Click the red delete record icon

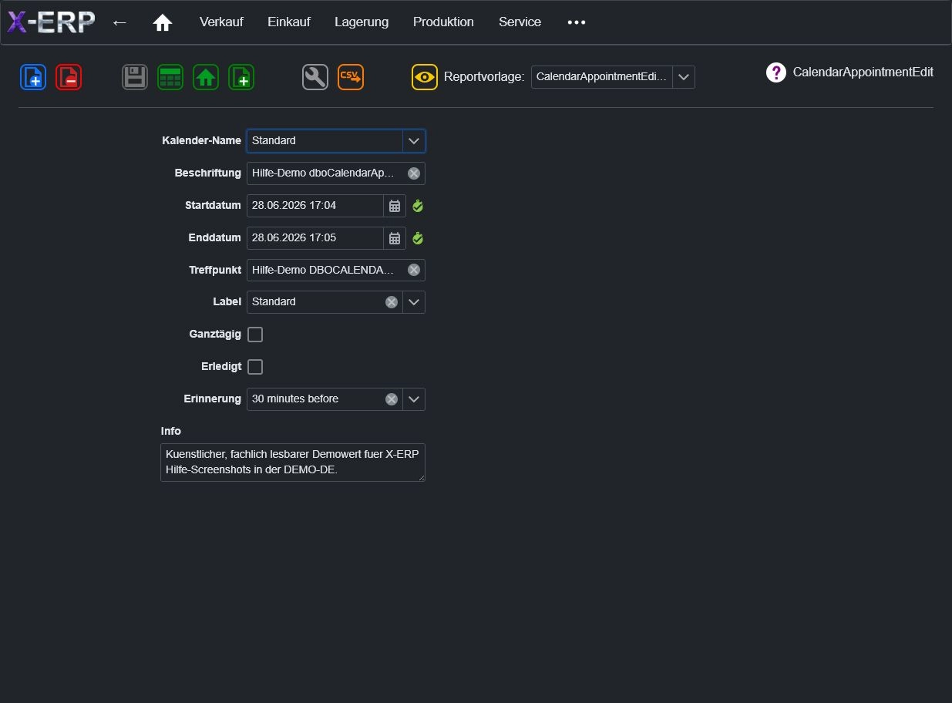[x=69, y=77]
